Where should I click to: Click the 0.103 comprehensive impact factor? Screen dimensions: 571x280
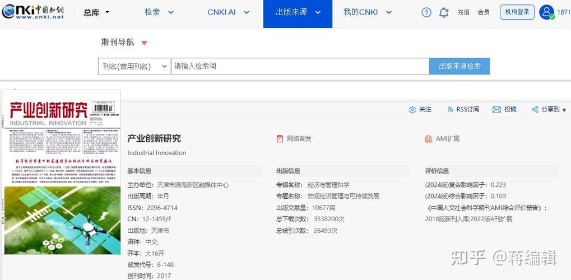coord(498,196)
